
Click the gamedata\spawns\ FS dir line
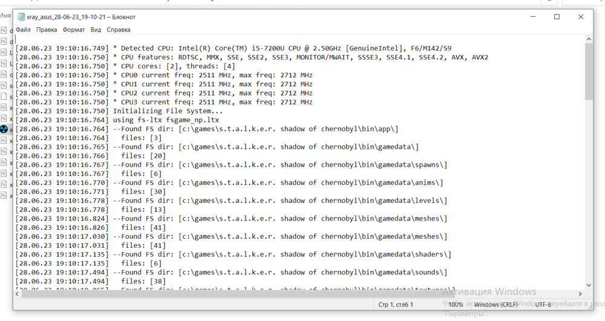click(x=232, y=164)
